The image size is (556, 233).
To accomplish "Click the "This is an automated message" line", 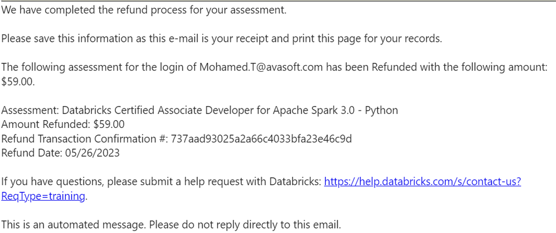I will coord(171,225).
